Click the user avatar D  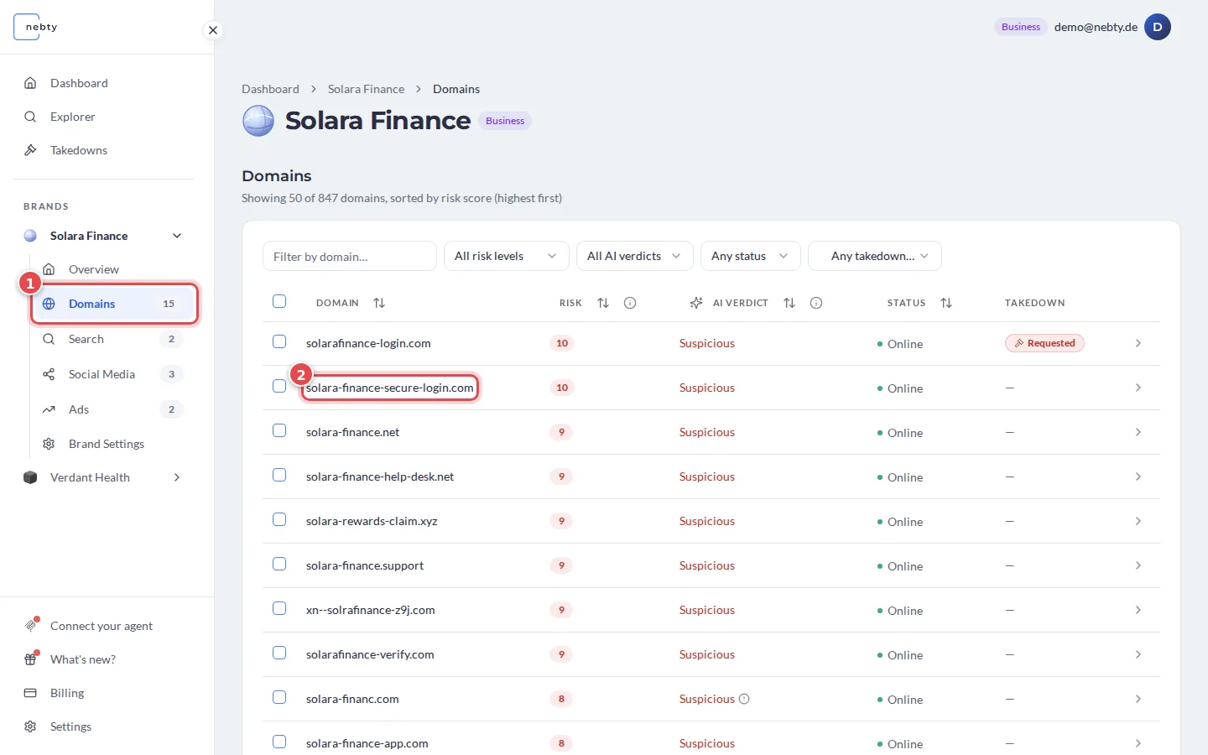(x=1158, y=27)
